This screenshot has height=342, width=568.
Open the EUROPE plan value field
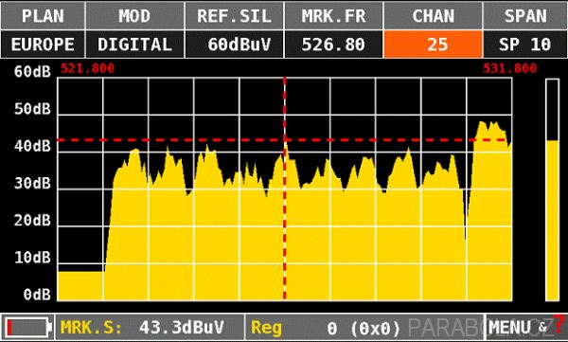coord(43,45)
